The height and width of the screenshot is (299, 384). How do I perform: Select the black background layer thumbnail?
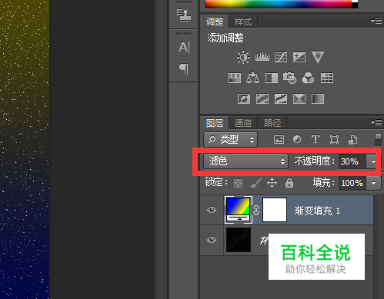pos(239,240)
